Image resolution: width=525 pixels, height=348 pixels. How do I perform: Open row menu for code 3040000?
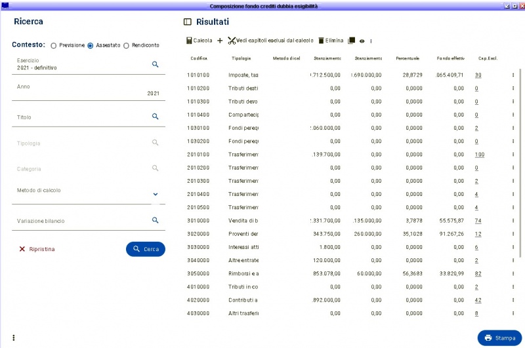513,260
